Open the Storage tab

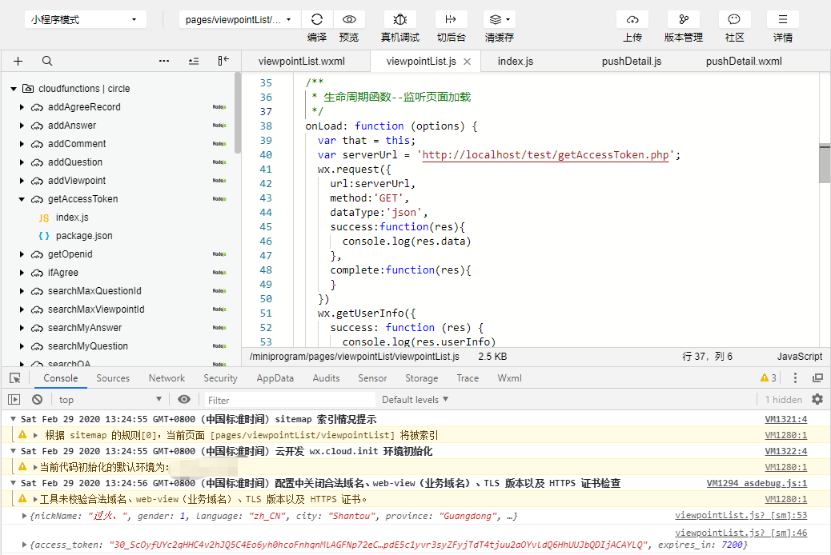[x=421, y=378]
